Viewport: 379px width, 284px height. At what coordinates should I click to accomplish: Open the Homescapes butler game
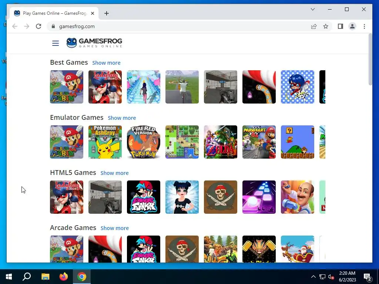coord(298,197)
